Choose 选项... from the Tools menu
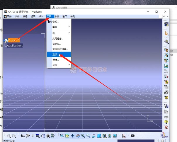The width and height of the screenshot is (177, 142). [56, 54]
